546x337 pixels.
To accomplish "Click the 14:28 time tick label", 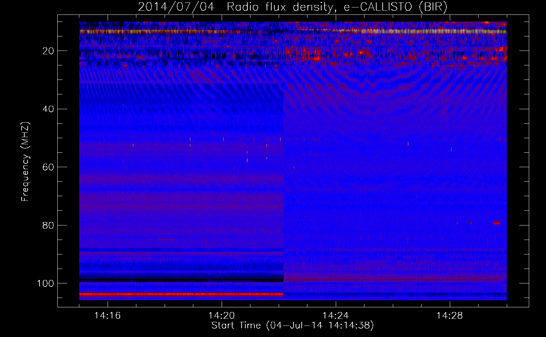I will click(450, 316).
